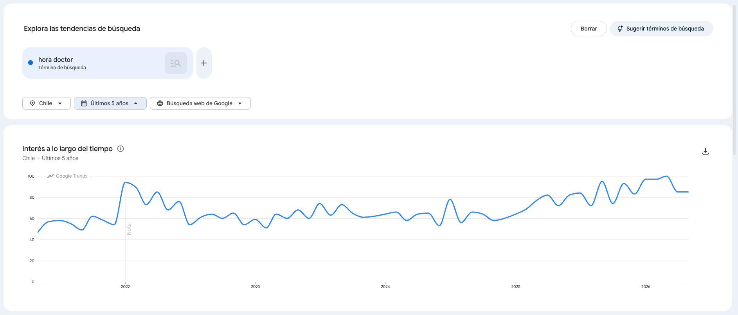Add a comparison term with plus button

point(204,63)
